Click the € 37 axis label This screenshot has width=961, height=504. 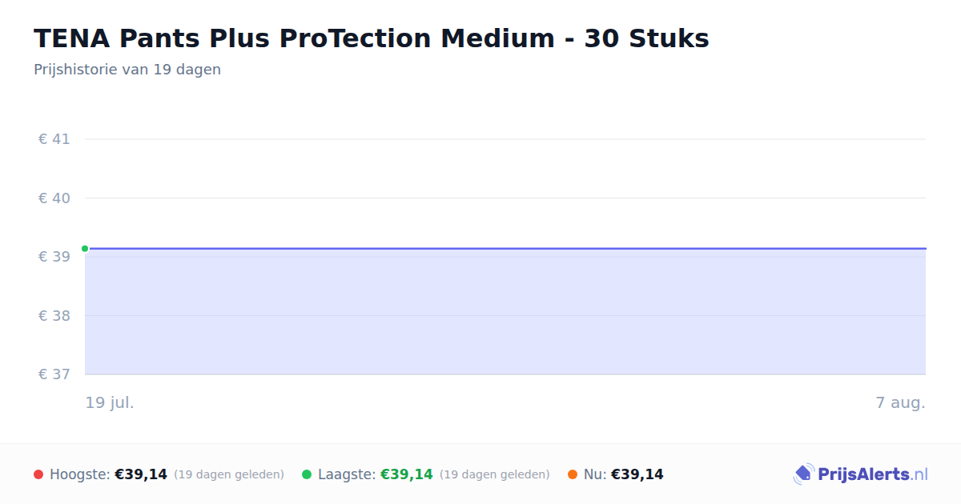[x=54, y=374]
